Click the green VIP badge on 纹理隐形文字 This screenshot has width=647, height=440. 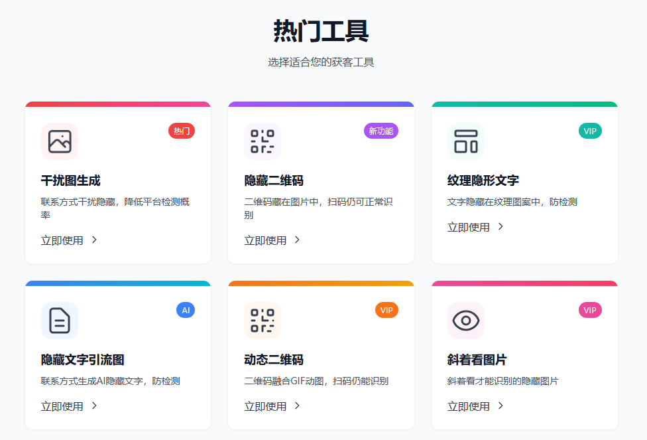pyautogui.click(x=590, y=131)
